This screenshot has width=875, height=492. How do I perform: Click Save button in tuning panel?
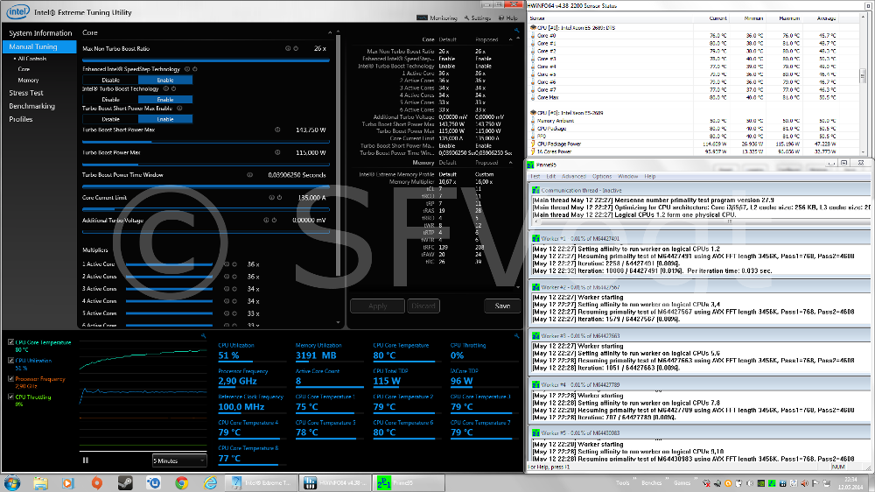(x=502, y=306)
